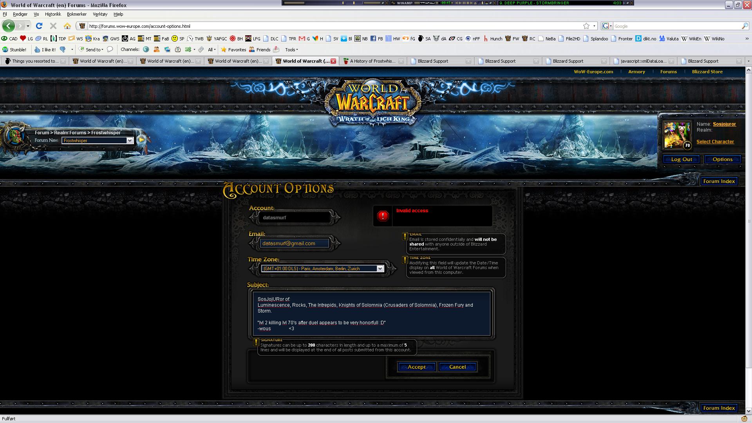Bookmark this page with the star icon
752x423 pixels.
tap(586, 26)
